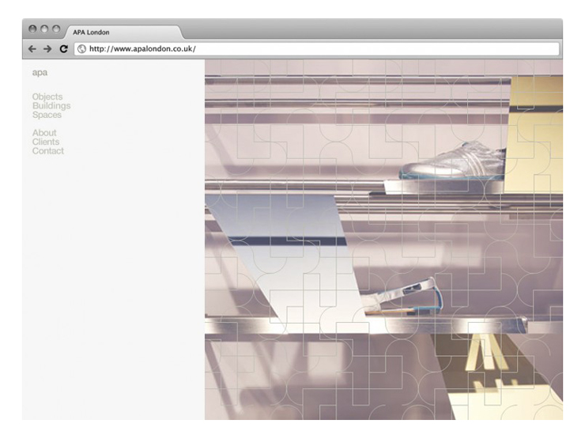Close the browser window with red button
The width and height of the screenshot is (585, 439).
pos(33,29)
